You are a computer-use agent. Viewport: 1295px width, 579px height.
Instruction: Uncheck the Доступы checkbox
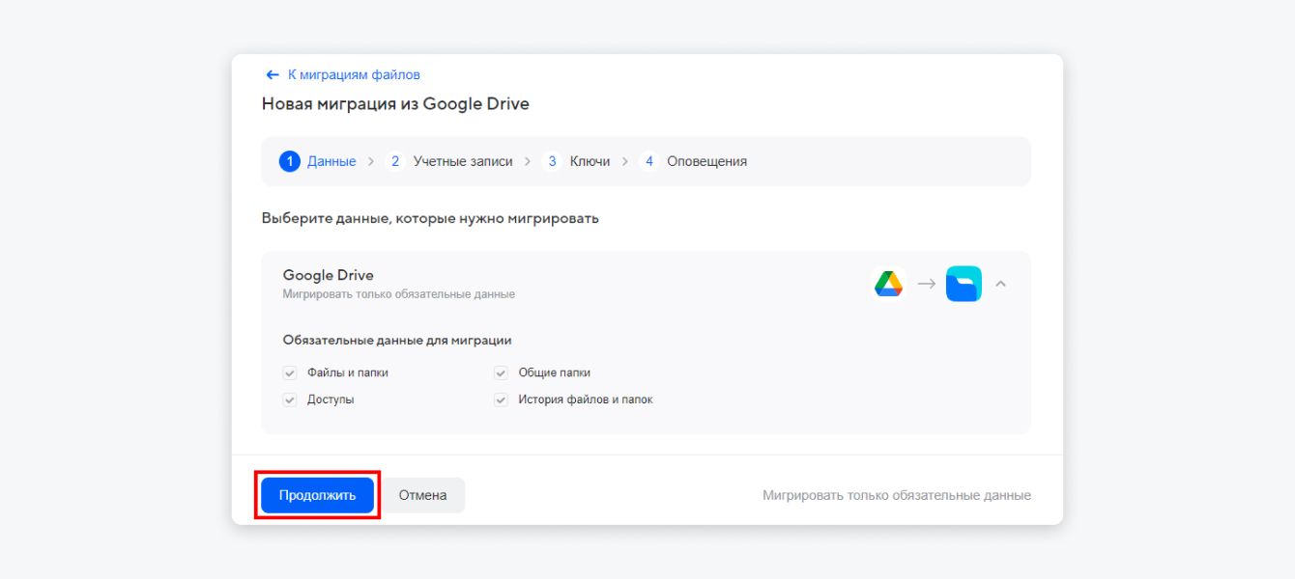(x=290, y=400)
